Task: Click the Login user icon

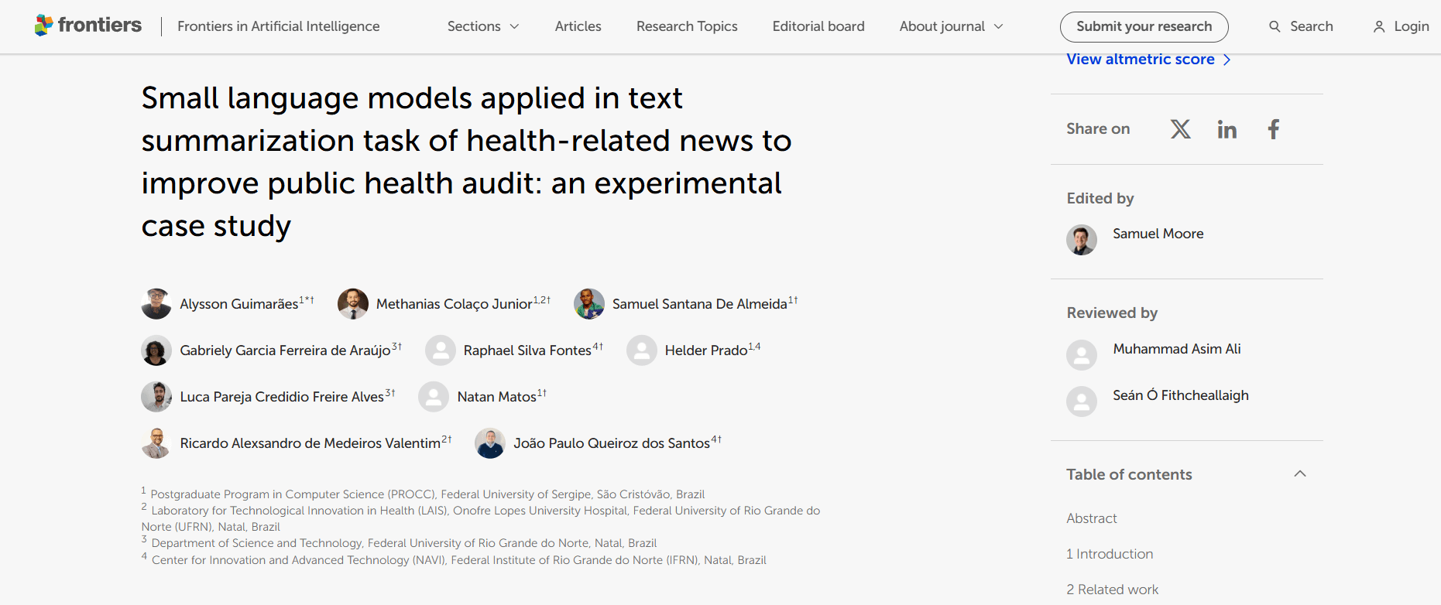Action: click(x=1379, y=27)
